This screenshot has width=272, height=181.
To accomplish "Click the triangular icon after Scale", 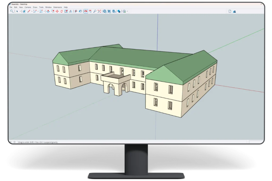I will [x=71, y=11].
